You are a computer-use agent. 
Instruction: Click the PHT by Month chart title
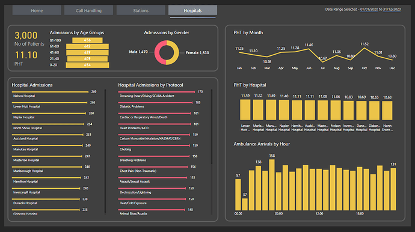pyautogui.click(x=248, y=32)
